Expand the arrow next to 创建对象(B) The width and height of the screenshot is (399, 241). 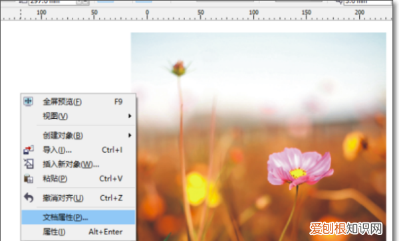(x=130, y=135)
